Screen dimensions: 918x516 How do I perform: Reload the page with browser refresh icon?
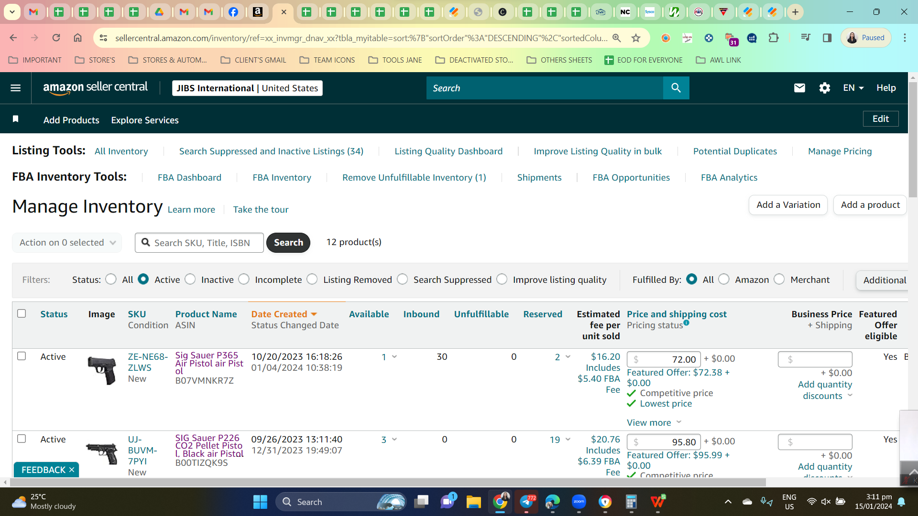[x=56, y=38]
